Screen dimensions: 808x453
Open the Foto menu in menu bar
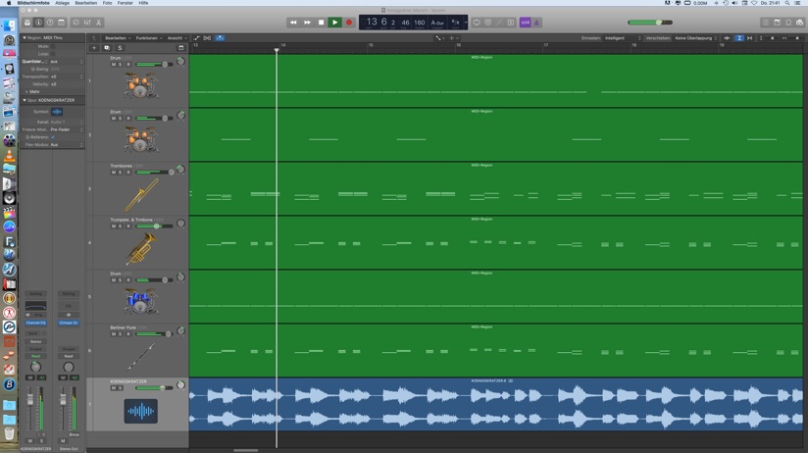107,3
